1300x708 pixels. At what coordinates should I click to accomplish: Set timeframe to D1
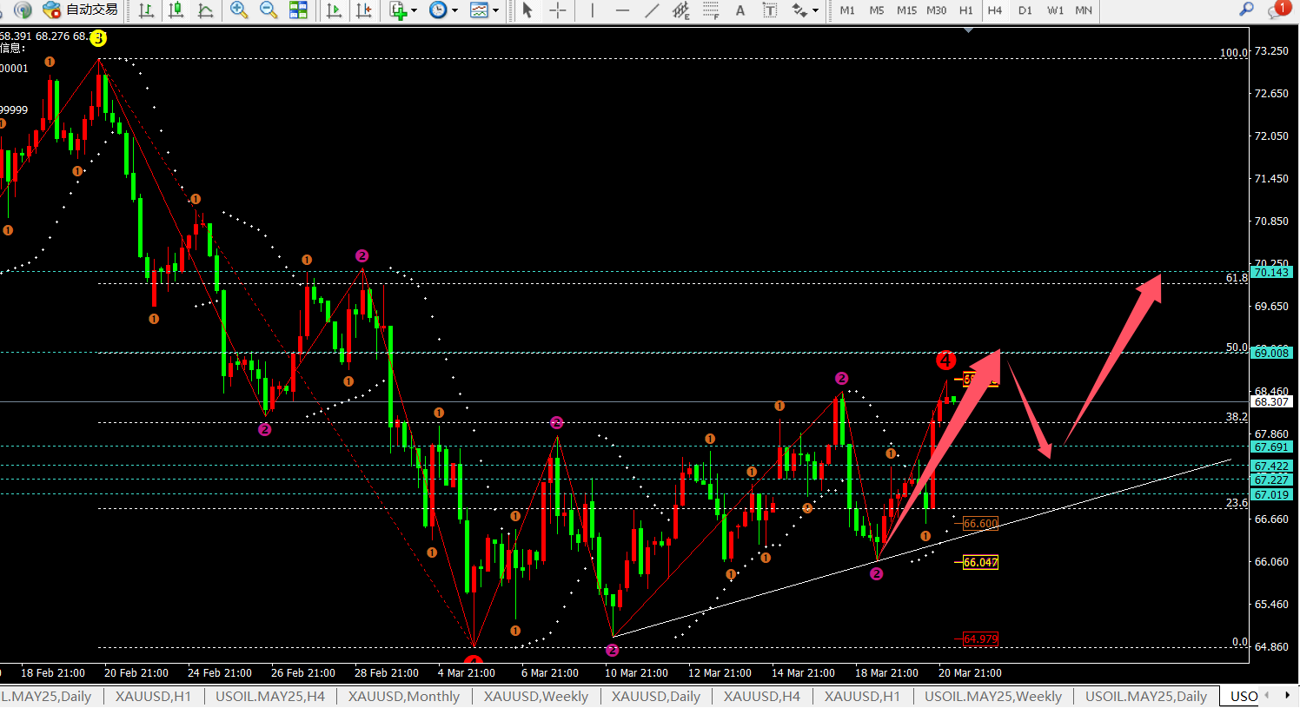click(x=1025, y=10)
